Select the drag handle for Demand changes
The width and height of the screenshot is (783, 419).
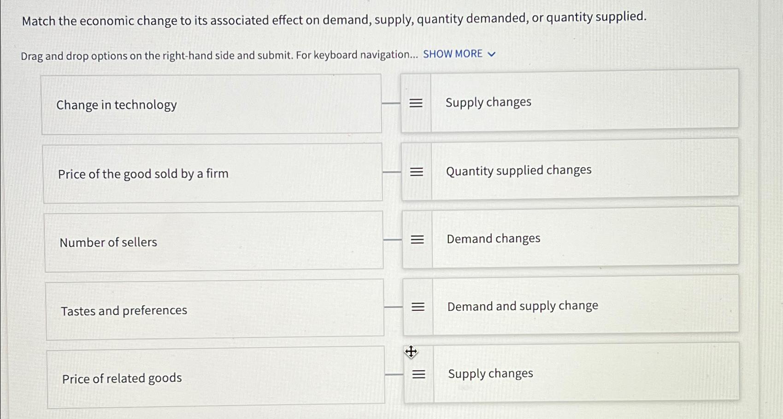tap(416, 239)
